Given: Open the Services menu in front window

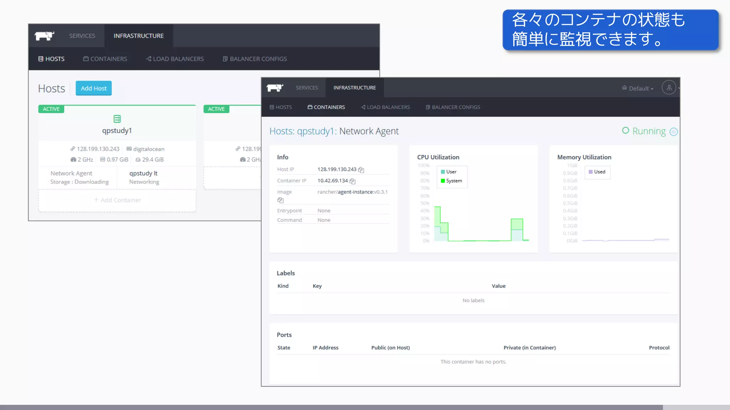Looking at the screenshot, I should pos(307,88).
